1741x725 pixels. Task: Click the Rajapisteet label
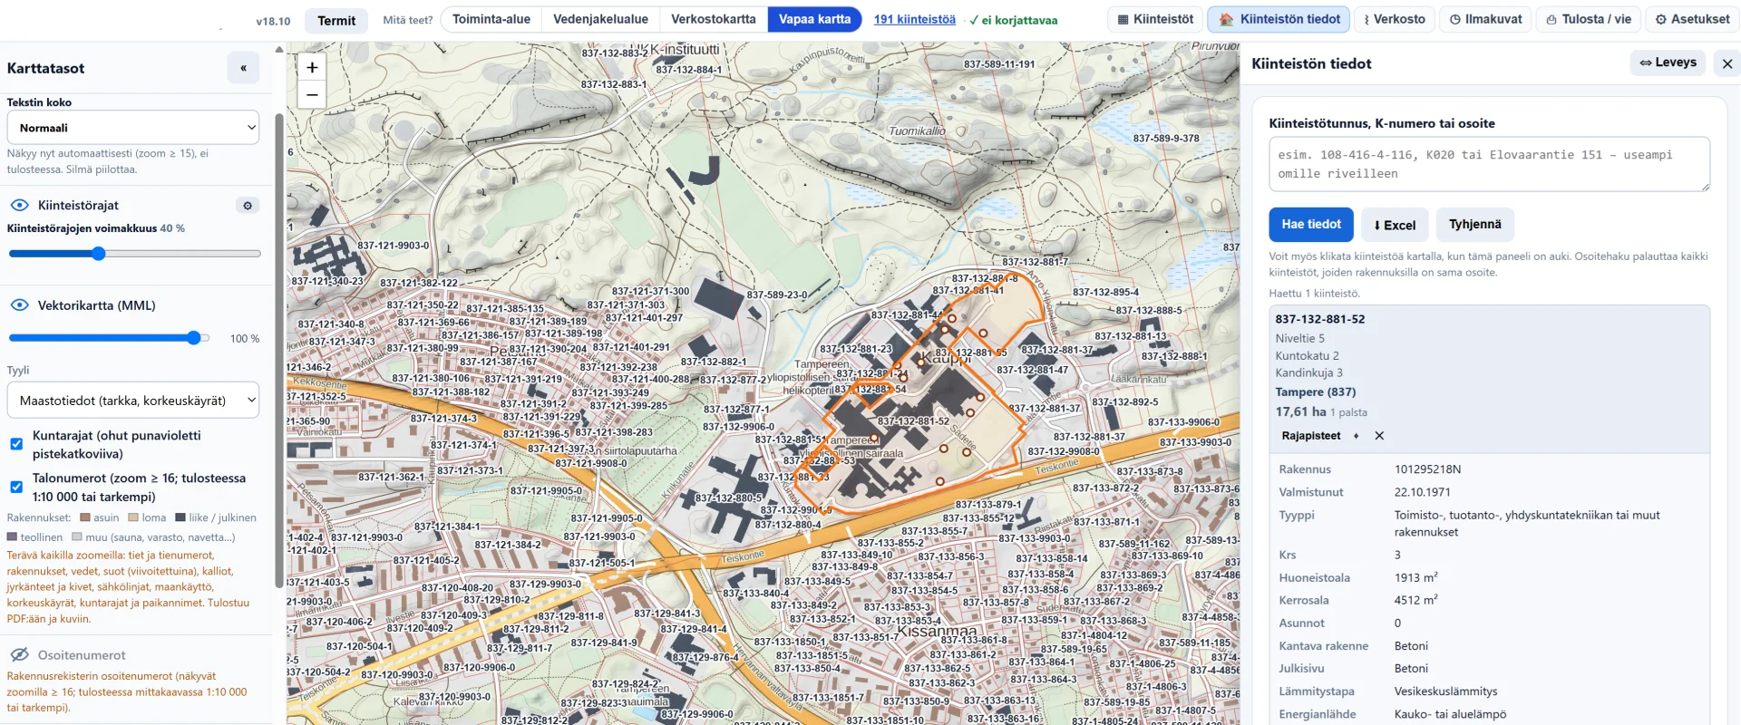[x=1311, y=436]
